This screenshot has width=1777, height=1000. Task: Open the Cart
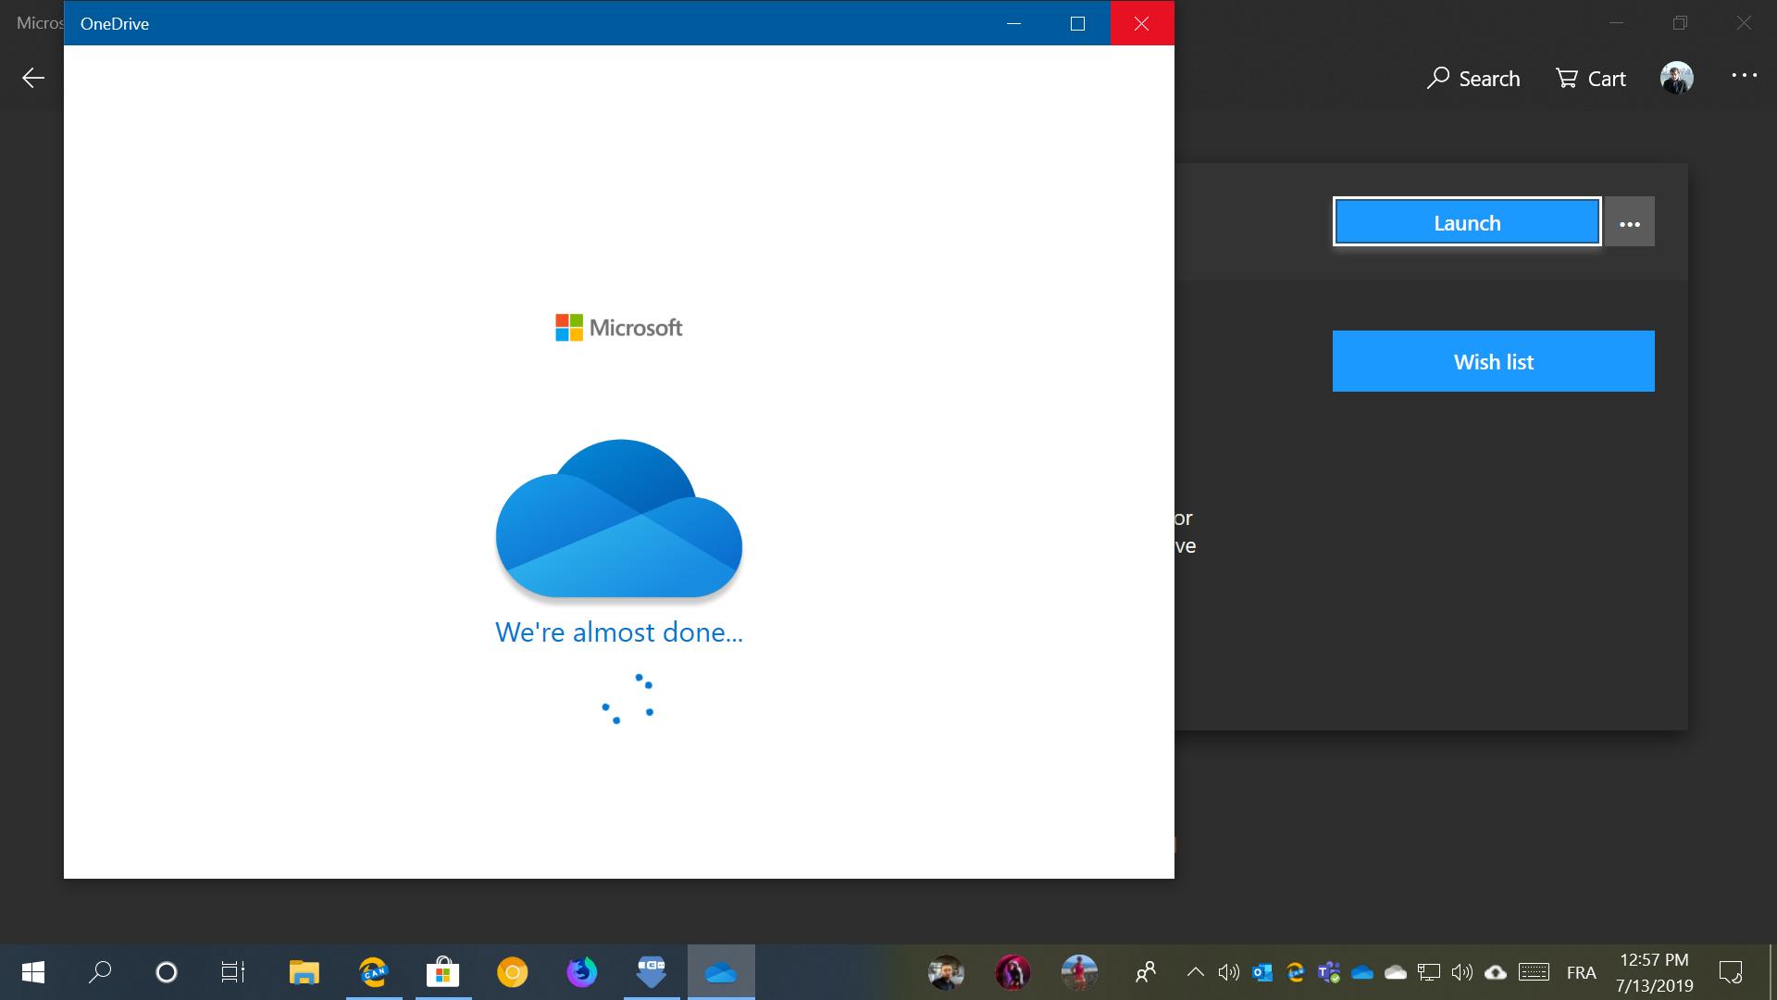[x=1591, y=79]
